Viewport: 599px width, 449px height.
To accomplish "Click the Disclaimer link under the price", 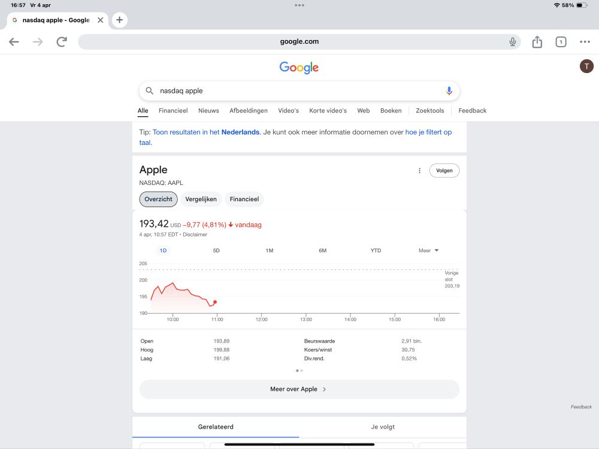I will 195,235.
